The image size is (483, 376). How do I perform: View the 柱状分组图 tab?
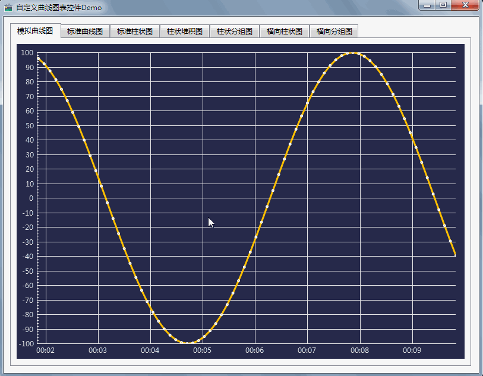[234, 29]
